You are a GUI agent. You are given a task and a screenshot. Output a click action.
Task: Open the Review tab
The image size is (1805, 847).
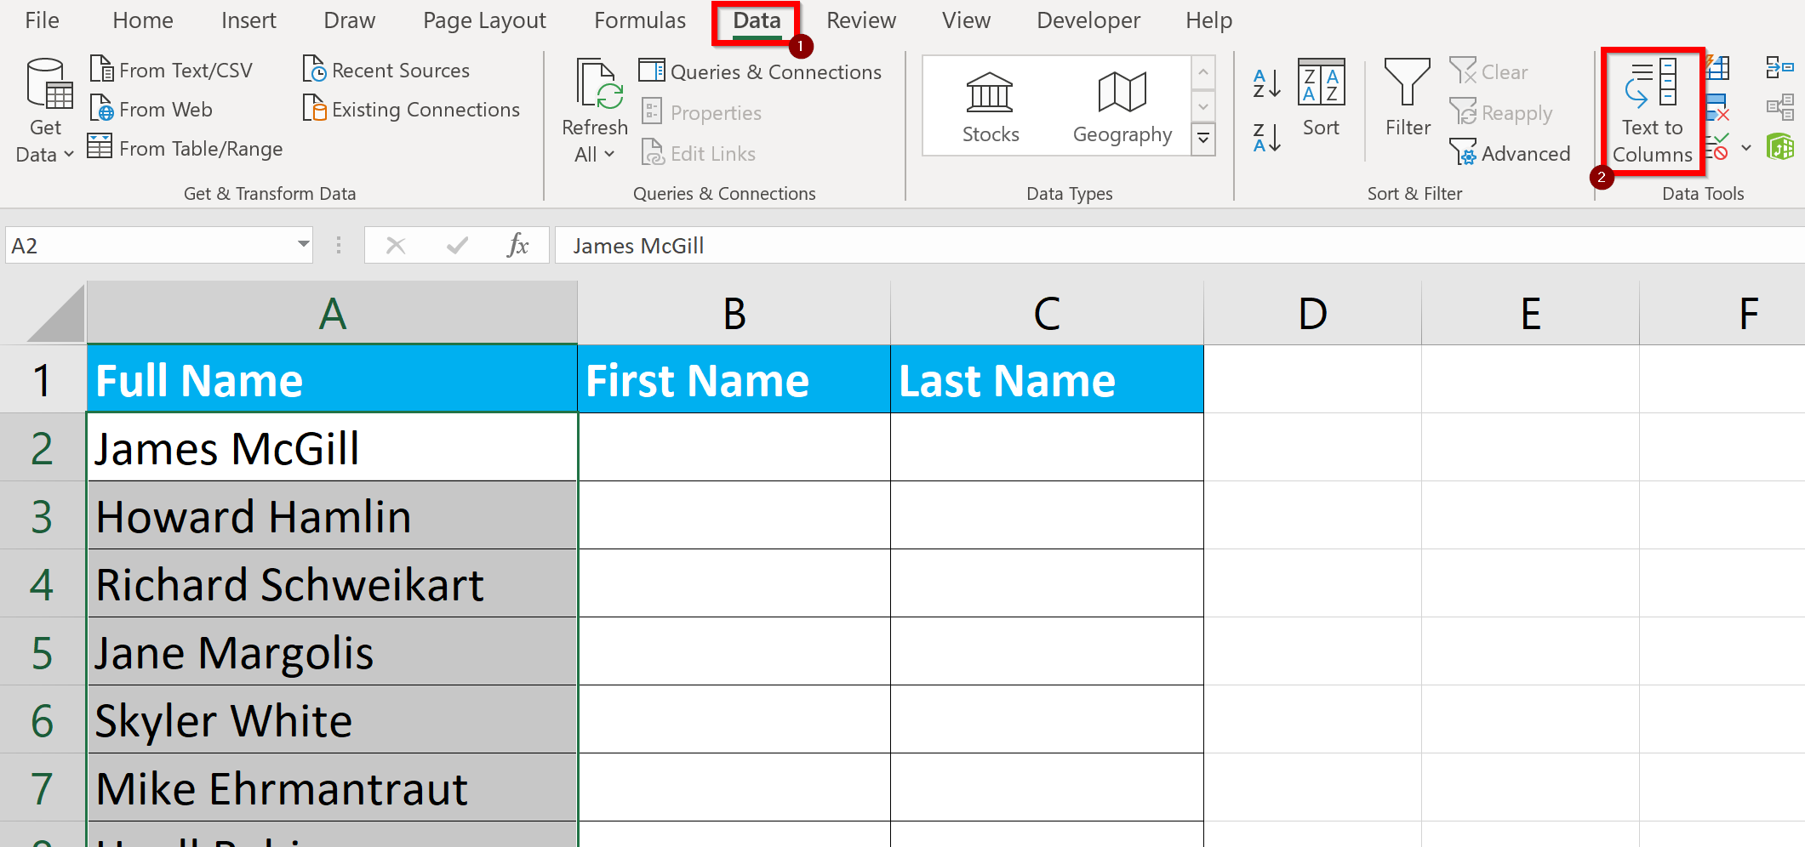click(x=860, y=20)
